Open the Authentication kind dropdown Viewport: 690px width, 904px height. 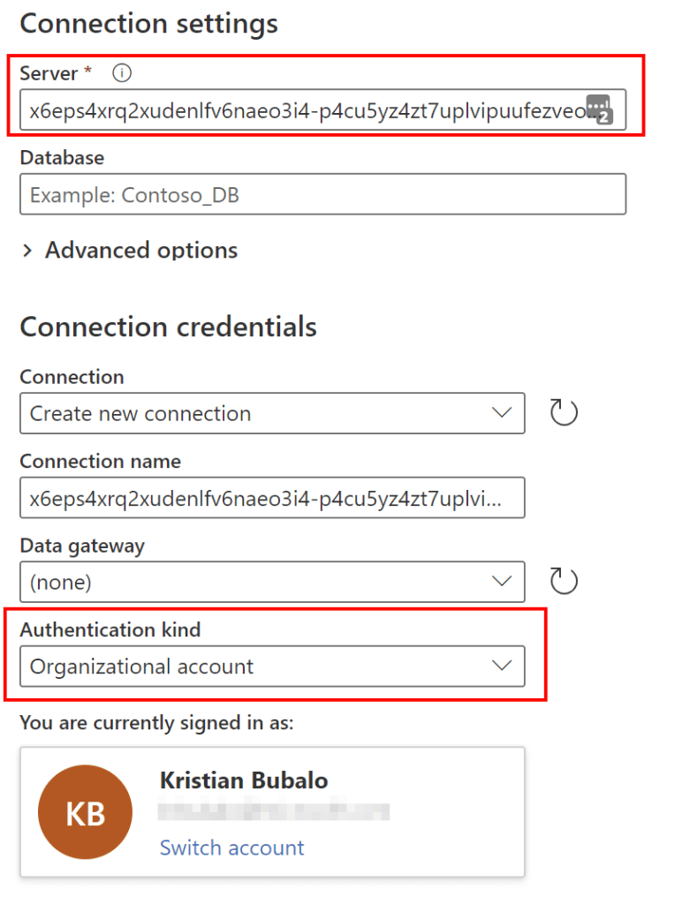[265, 667]
